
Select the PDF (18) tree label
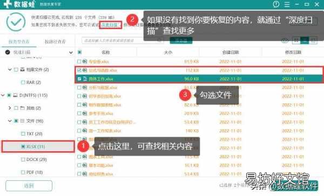[x=35, y=172]
